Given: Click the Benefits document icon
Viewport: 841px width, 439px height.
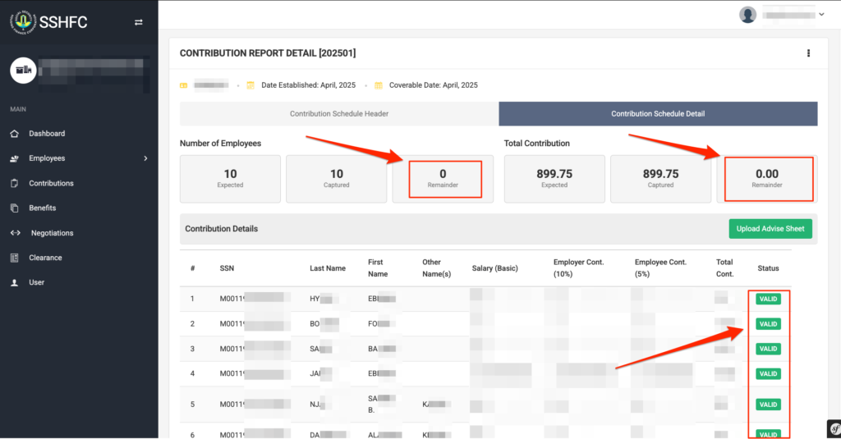Looking at the screenshot, I should (x=14, y=208).
